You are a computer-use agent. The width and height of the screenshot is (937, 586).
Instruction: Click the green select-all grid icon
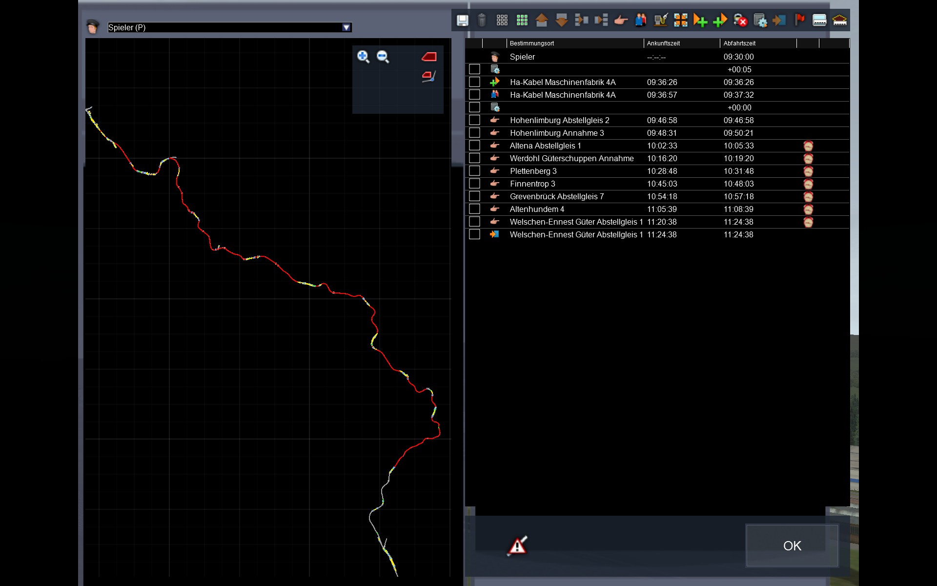click(x=522, y=21)
